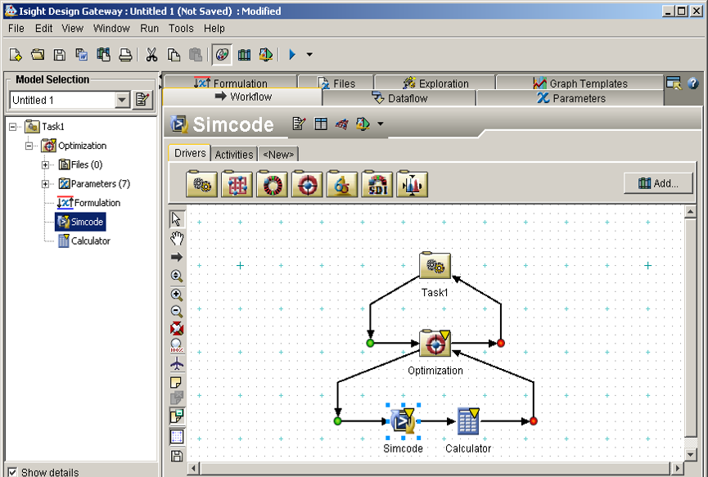Open the Model Selection dropdown

(122, 100)
